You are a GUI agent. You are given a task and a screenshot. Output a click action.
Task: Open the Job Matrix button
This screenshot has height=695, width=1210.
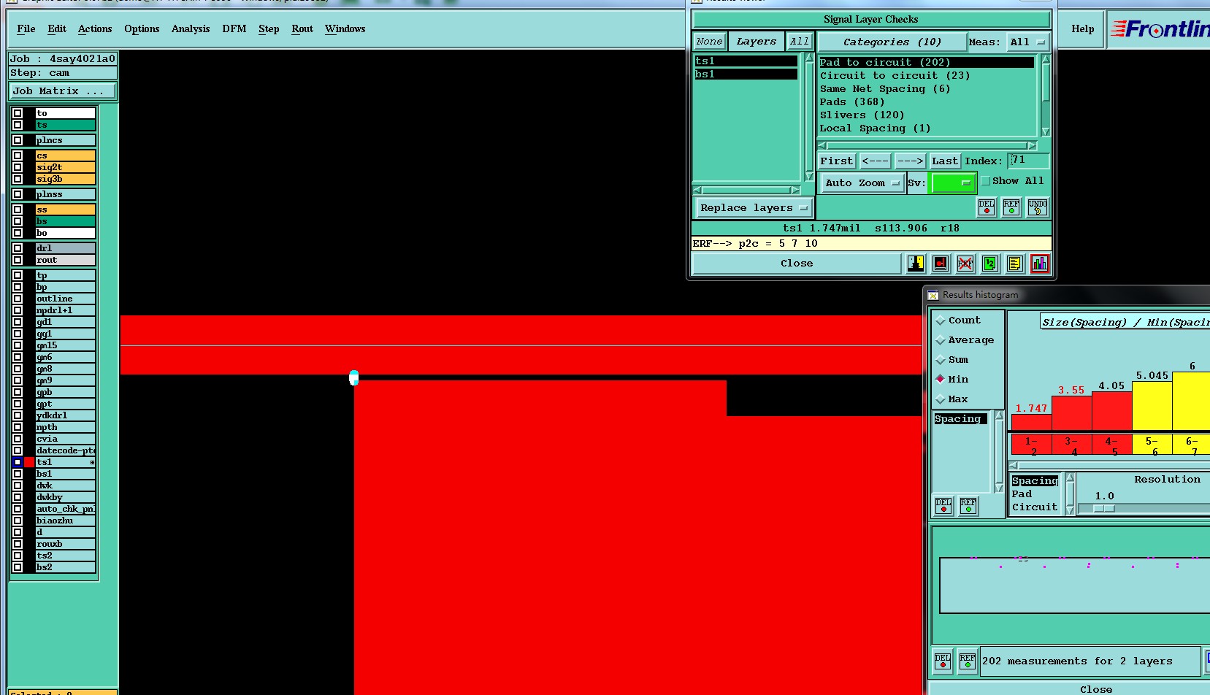tap(63, 91)
